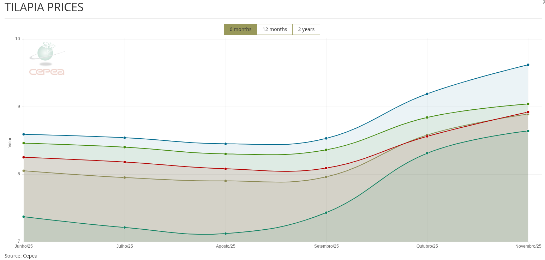This screenshot has width=545, height=260.
Task: Click the olive line point at Setembro/25
Action: [326, 177]
